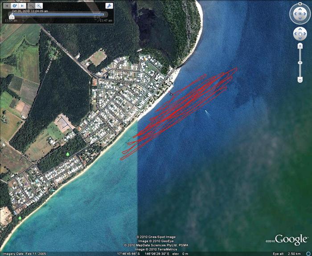Rotate view right with look joystick
Screen dimensions: 312x256
click(305, 15)
